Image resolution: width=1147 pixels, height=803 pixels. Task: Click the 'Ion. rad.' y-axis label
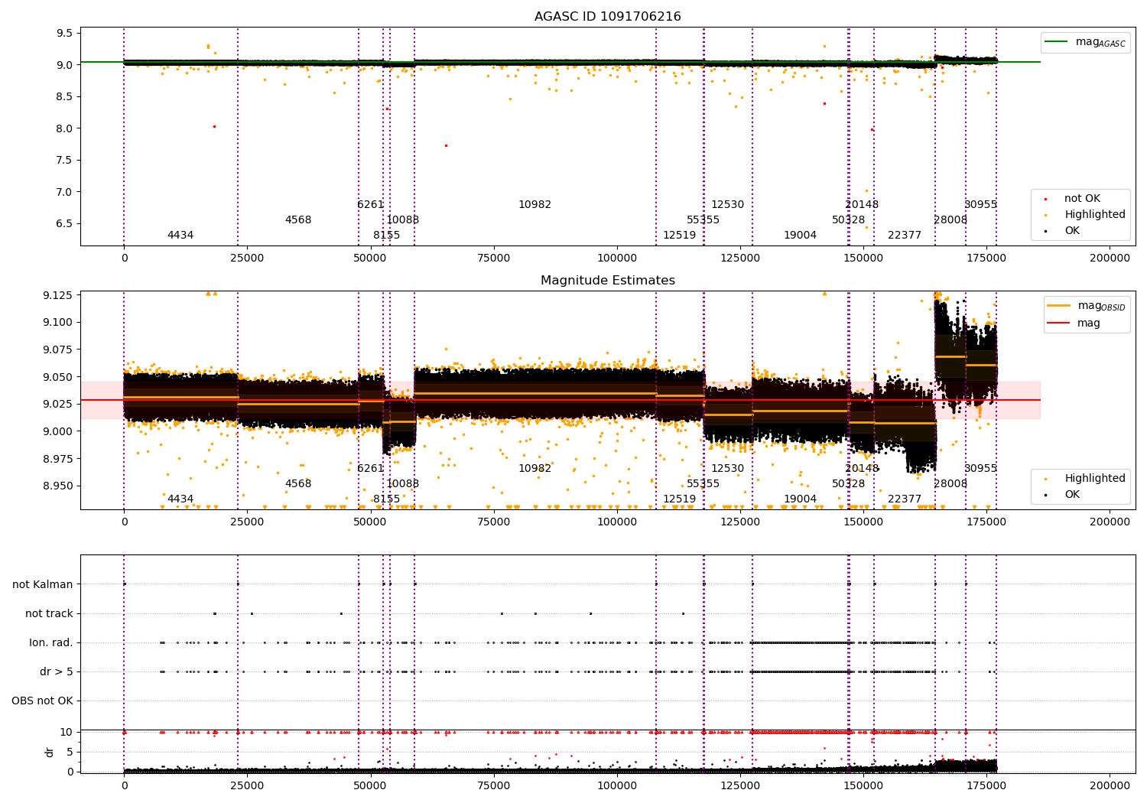tap(51, 643)
